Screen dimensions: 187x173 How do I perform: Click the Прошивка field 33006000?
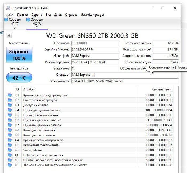[x=95, y=43]
